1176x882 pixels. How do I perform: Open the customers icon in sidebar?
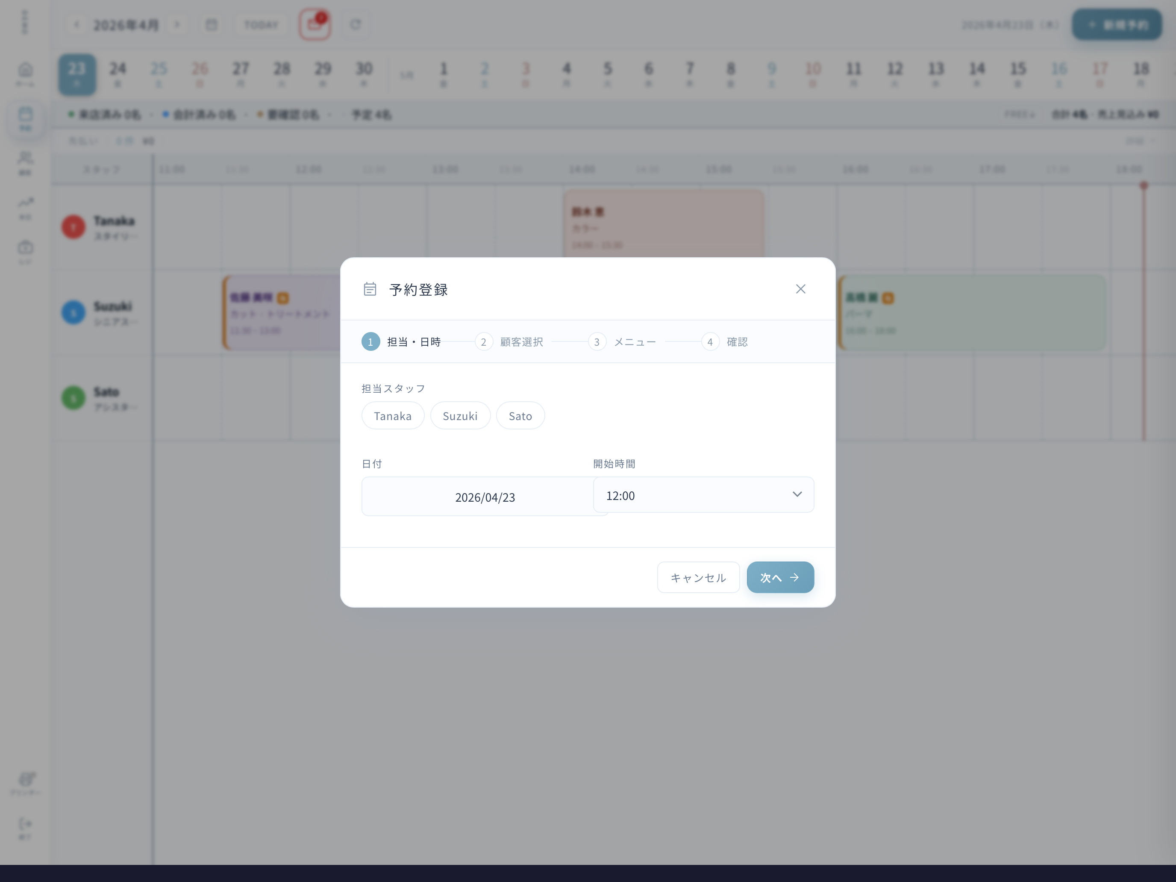[x=26, y=163]
